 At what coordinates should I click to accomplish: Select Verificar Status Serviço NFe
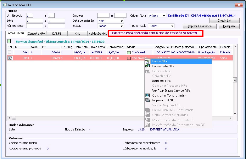178,91
